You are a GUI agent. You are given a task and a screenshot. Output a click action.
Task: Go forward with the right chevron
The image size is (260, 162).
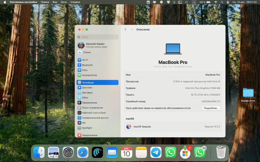pyautogui.click(x=132, y=30)
